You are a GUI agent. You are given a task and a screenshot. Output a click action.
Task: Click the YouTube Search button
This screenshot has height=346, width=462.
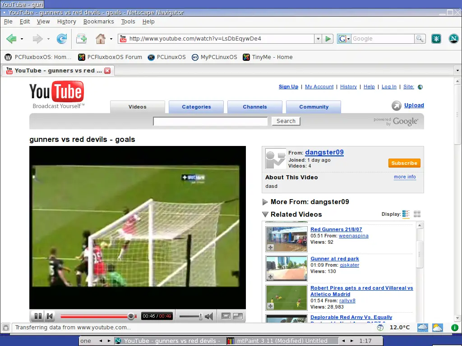286,121
